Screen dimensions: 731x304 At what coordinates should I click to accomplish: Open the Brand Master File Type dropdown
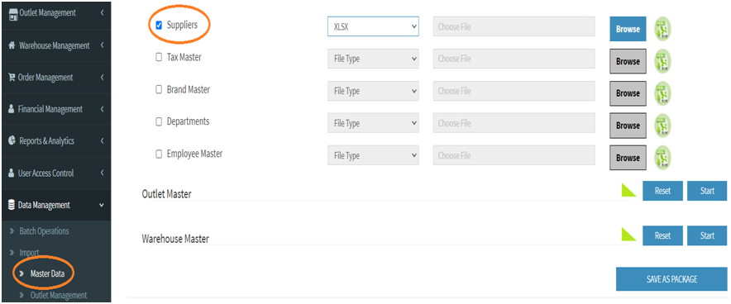[x=373, y=91]
